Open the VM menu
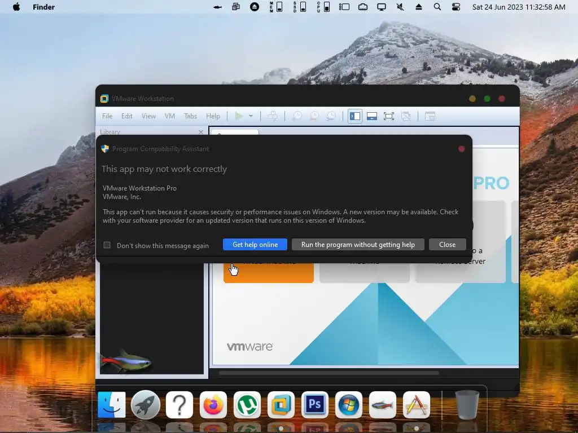The height and width of the screenshot is (433, 578). point(169,116)
